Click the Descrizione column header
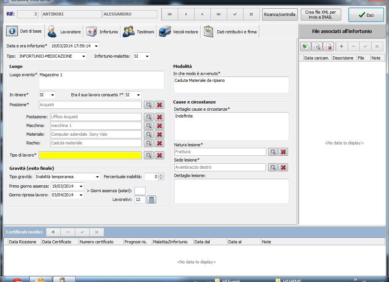 343,58
